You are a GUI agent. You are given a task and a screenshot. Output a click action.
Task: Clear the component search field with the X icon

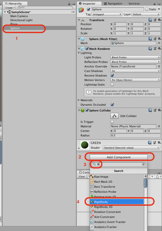pyautogui.click(x=143, y=164)
